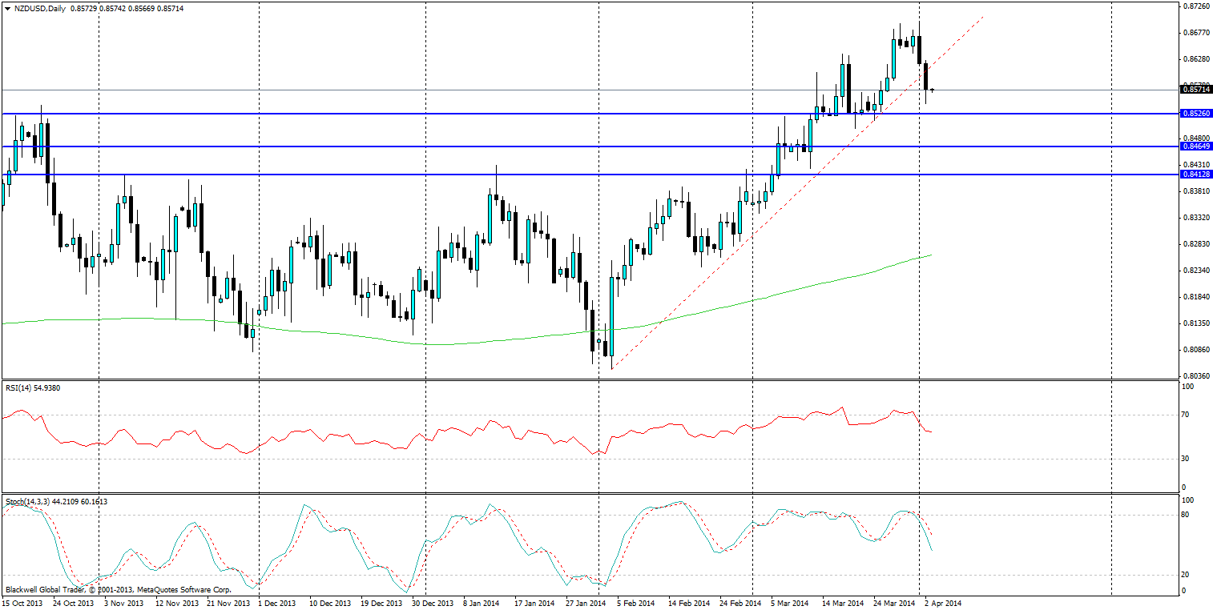Click the 8 Jan 2014 date label
The width and height of the screenshot is (1213, 610).
[482, 604]
